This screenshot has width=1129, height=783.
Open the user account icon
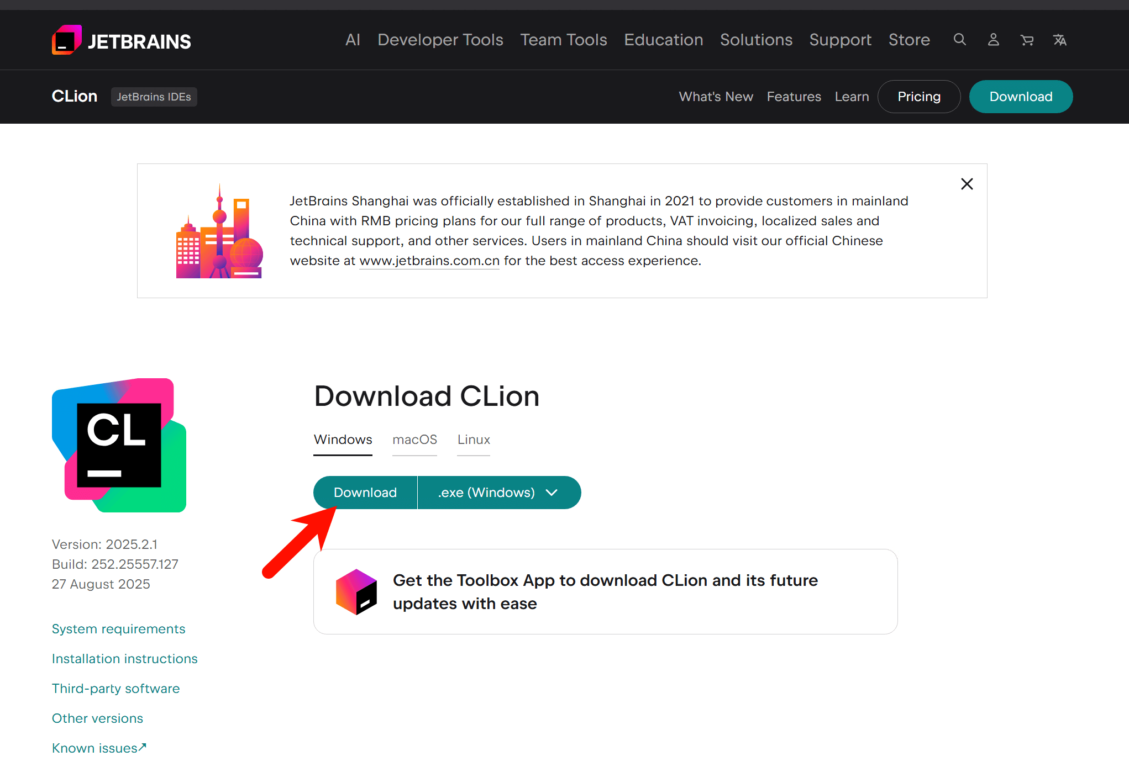tap(994, 40)
